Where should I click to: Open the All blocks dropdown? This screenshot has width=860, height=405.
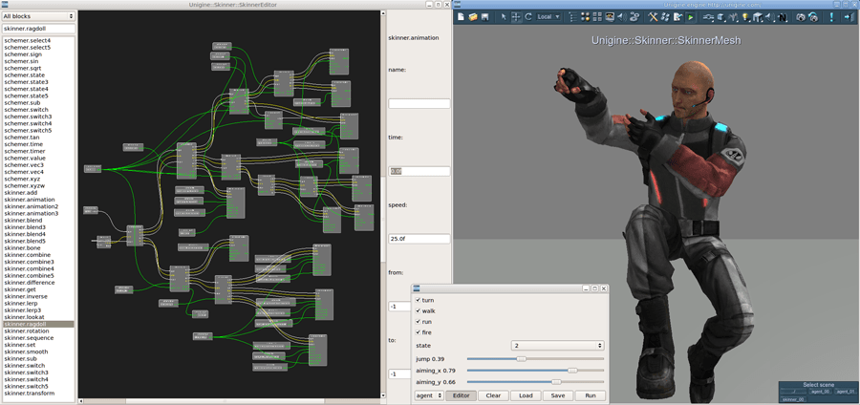tap(38, 16)
